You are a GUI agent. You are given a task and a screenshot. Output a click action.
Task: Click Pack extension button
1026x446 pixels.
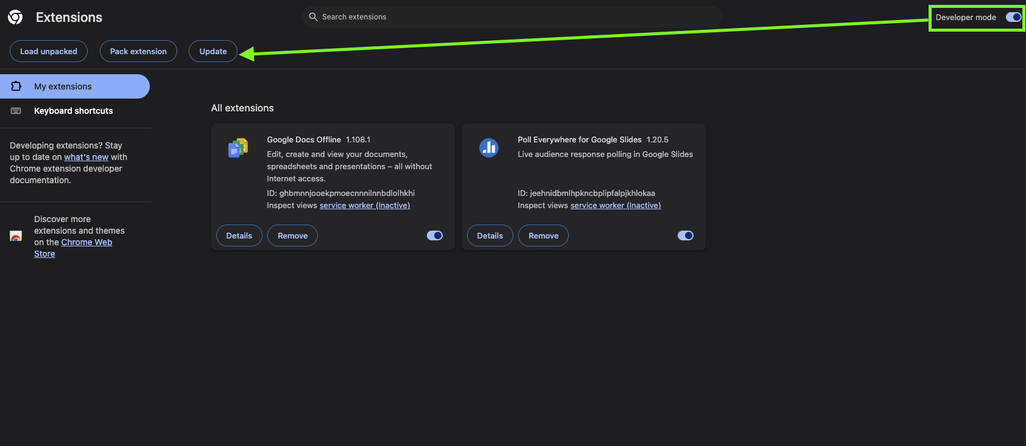(138, 51)
